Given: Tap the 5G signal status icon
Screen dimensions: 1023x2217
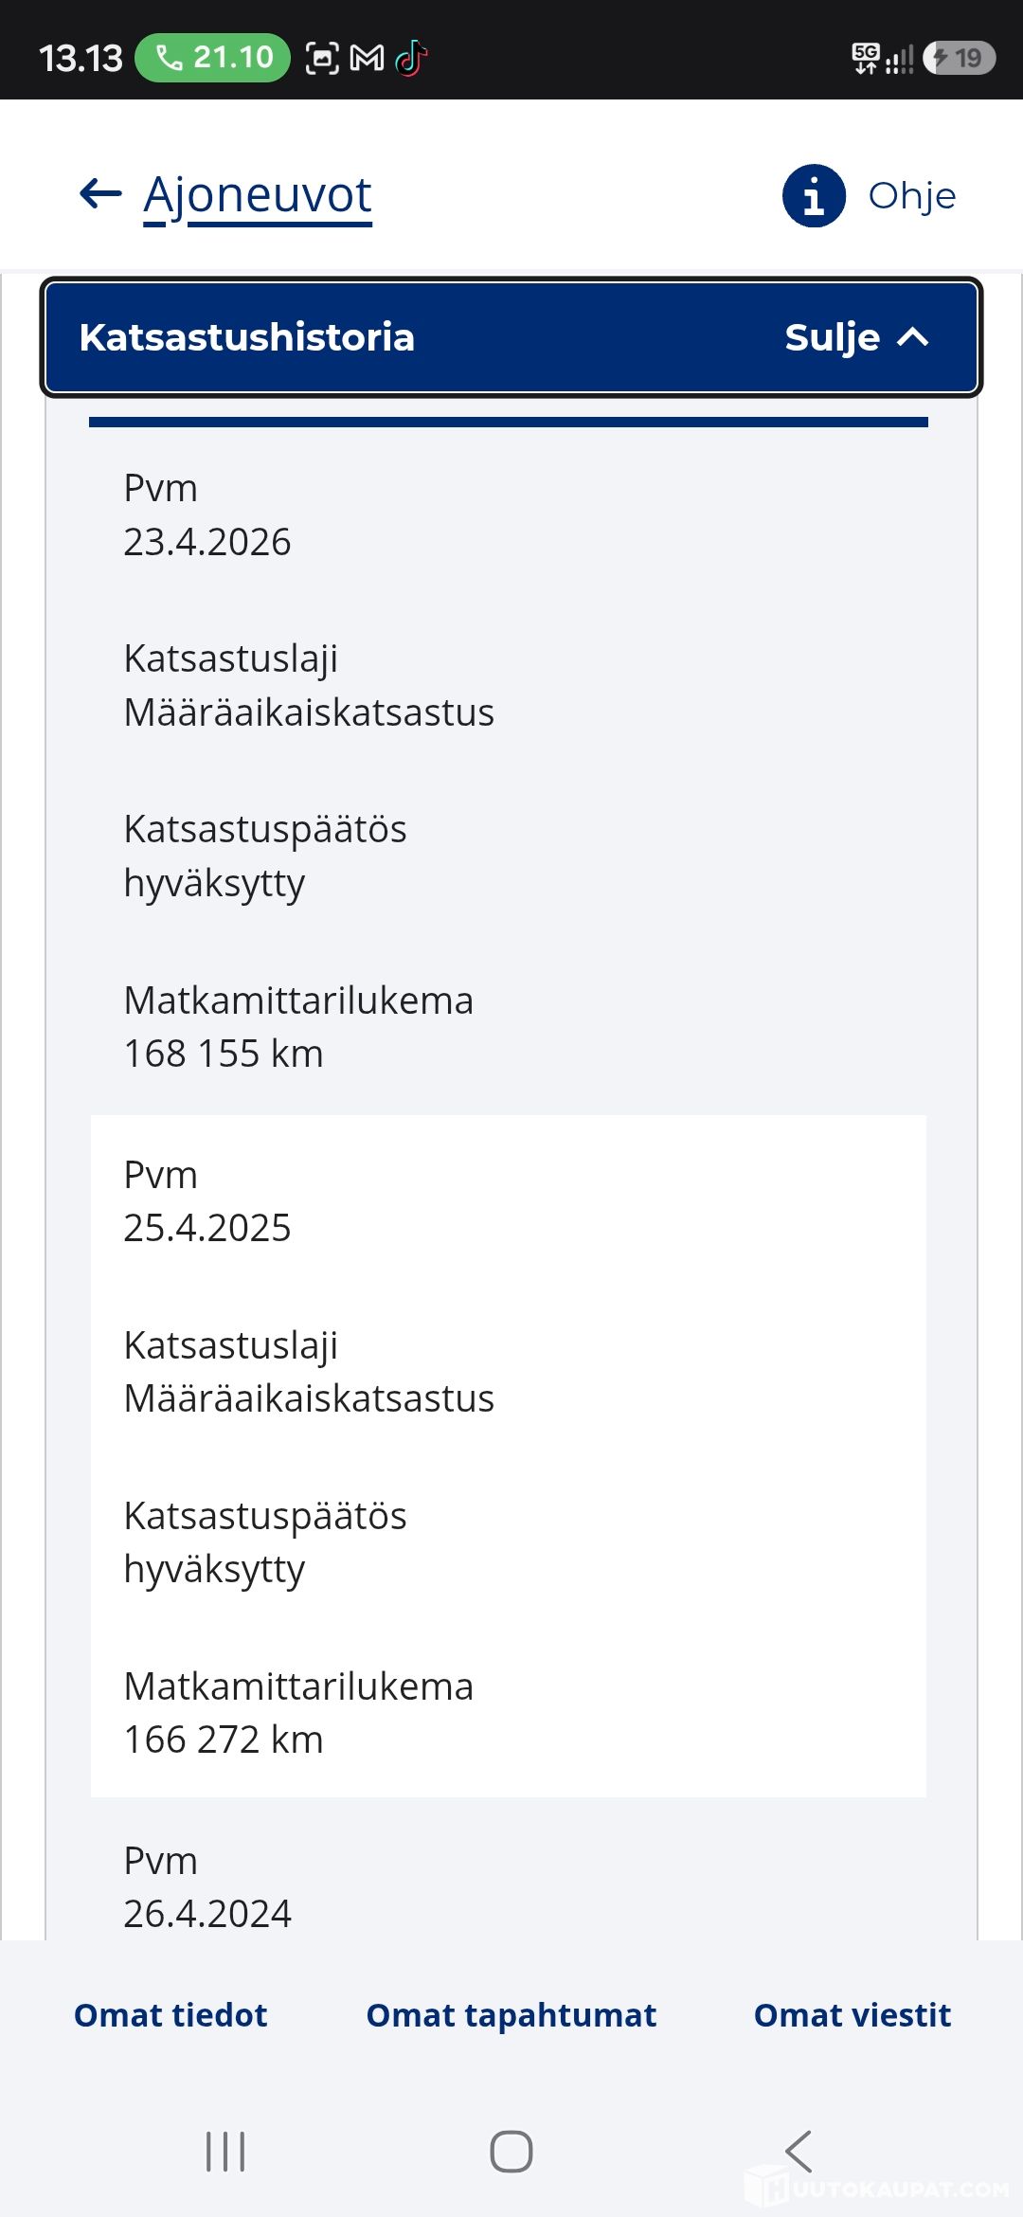Looking at the screenshot, I should point(866,58).
